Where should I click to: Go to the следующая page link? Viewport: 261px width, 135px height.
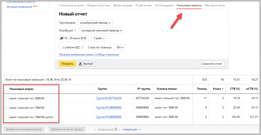coord(129,129)
